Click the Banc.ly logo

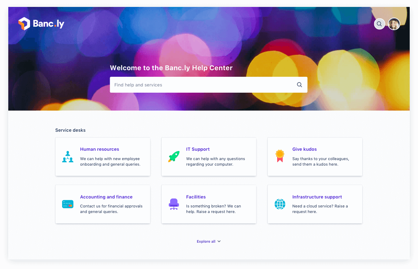[41, 24]
